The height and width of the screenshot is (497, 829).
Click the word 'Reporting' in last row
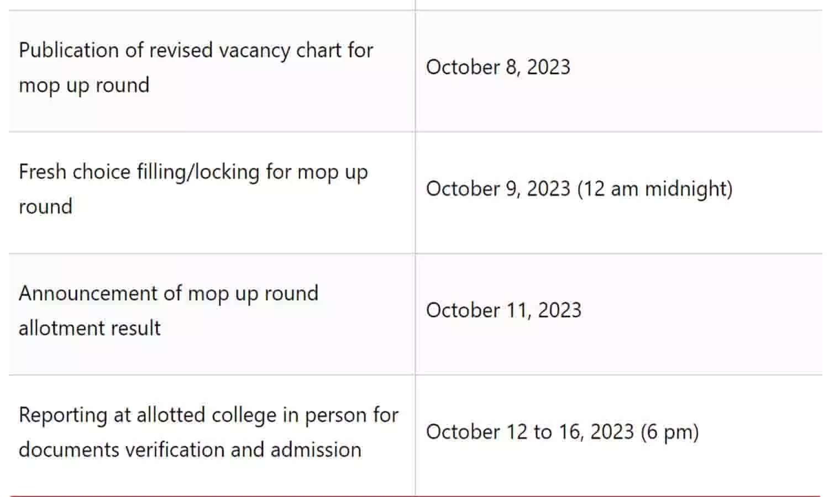pyautogui.click(x=62, y=415)
